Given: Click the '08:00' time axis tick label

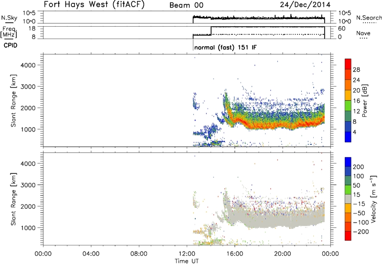Looking at the screenshot, I should click(x=138, y=254).
